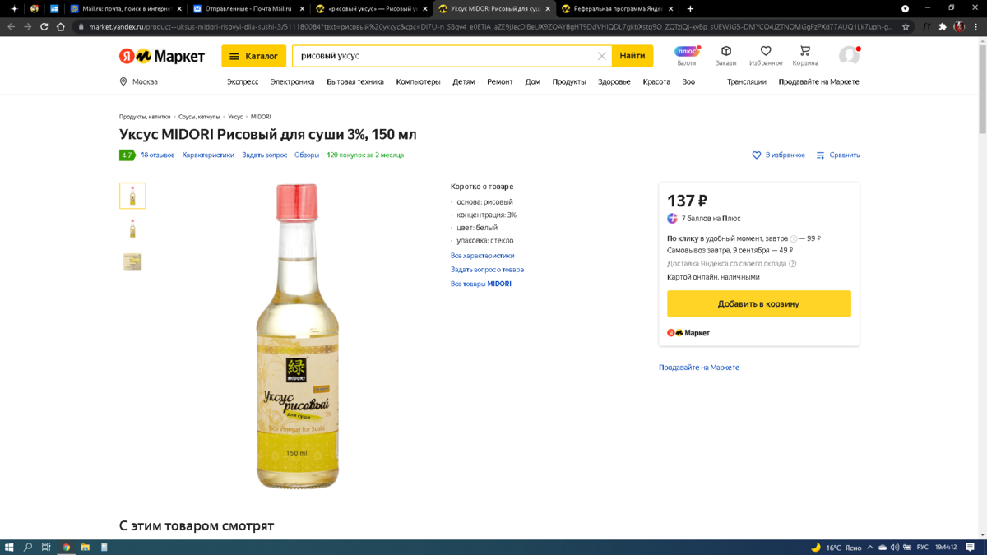The width and height of the screenshot is (987, 555).
Task: Click the info icon next to завтра delivery
Action: (x=794, y=238)
